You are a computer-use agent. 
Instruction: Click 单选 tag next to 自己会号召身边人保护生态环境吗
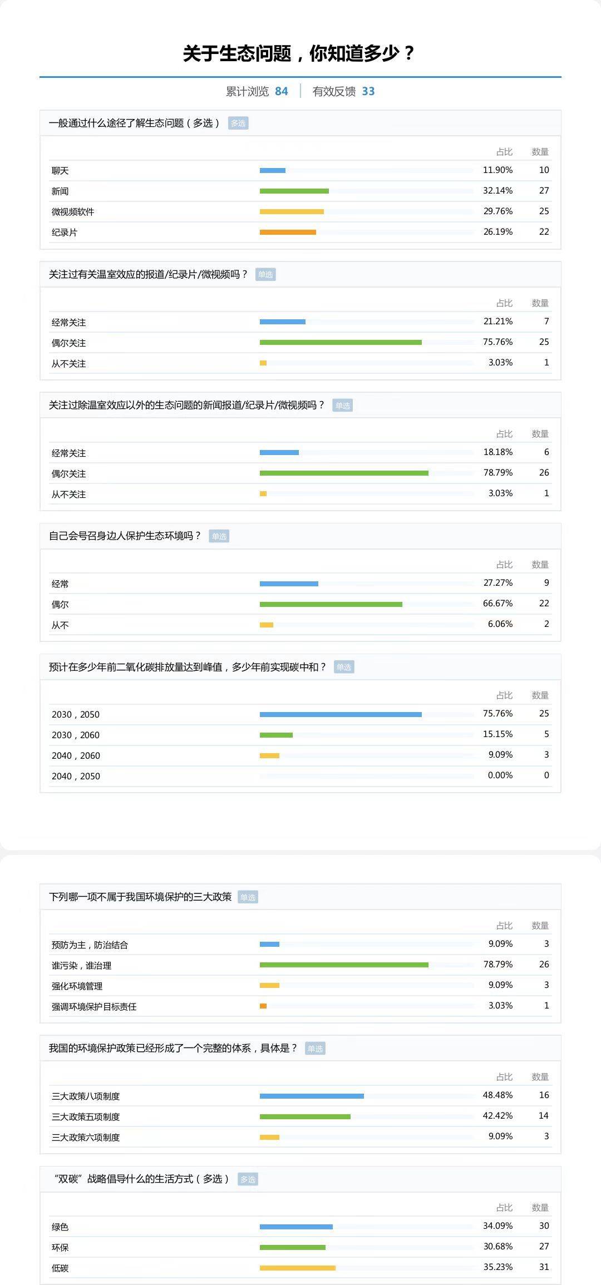[219, 536]
